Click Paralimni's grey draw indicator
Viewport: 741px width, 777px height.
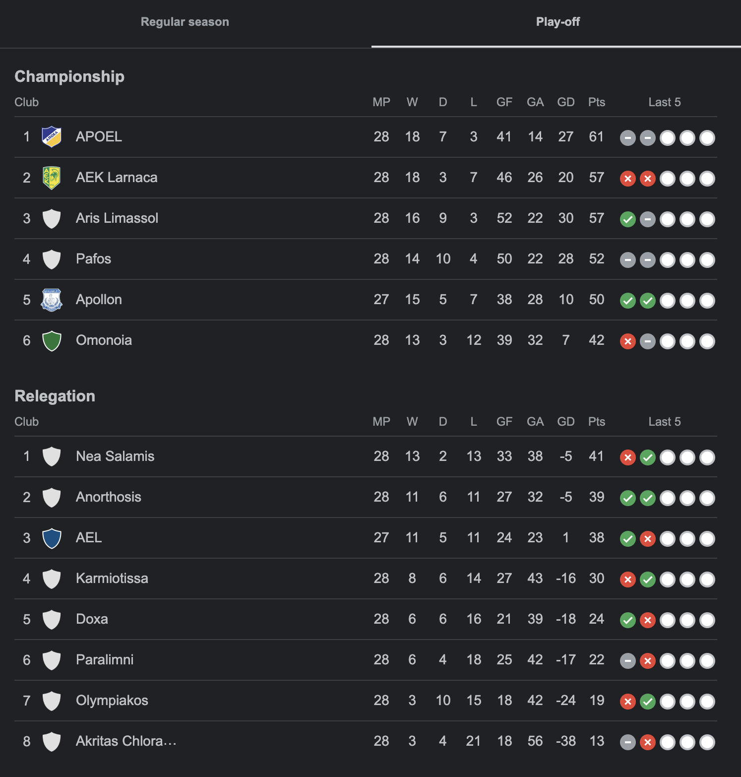point(628,661)
